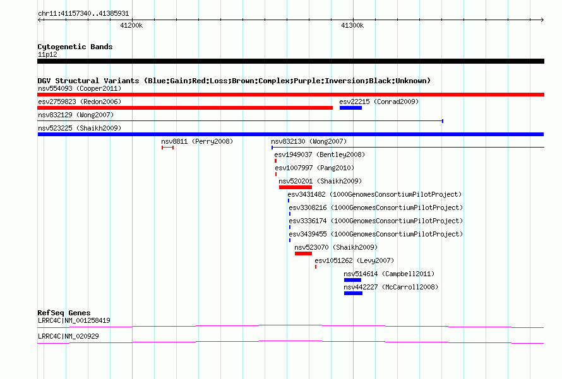Screen dimensions: 562x379
Task: Click the RefSeq Genes track title
Action: 64,313
